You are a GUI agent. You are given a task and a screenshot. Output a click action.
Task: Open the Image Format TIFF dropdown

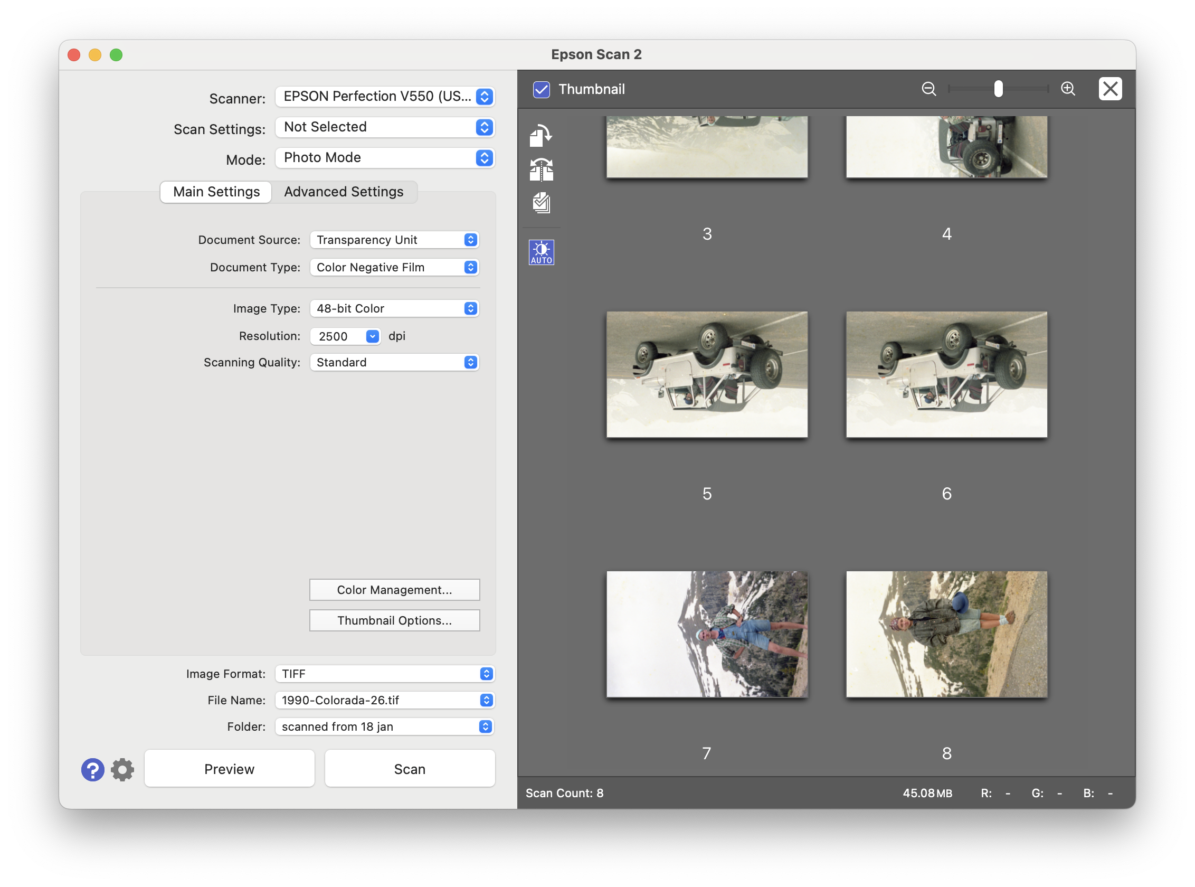pos(384,674)
